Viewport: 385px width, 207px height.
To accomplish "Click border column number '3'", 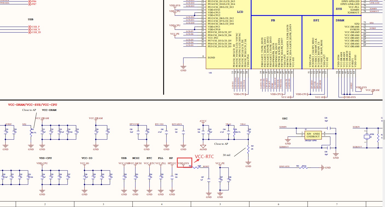I will click(x=103, y=204).
